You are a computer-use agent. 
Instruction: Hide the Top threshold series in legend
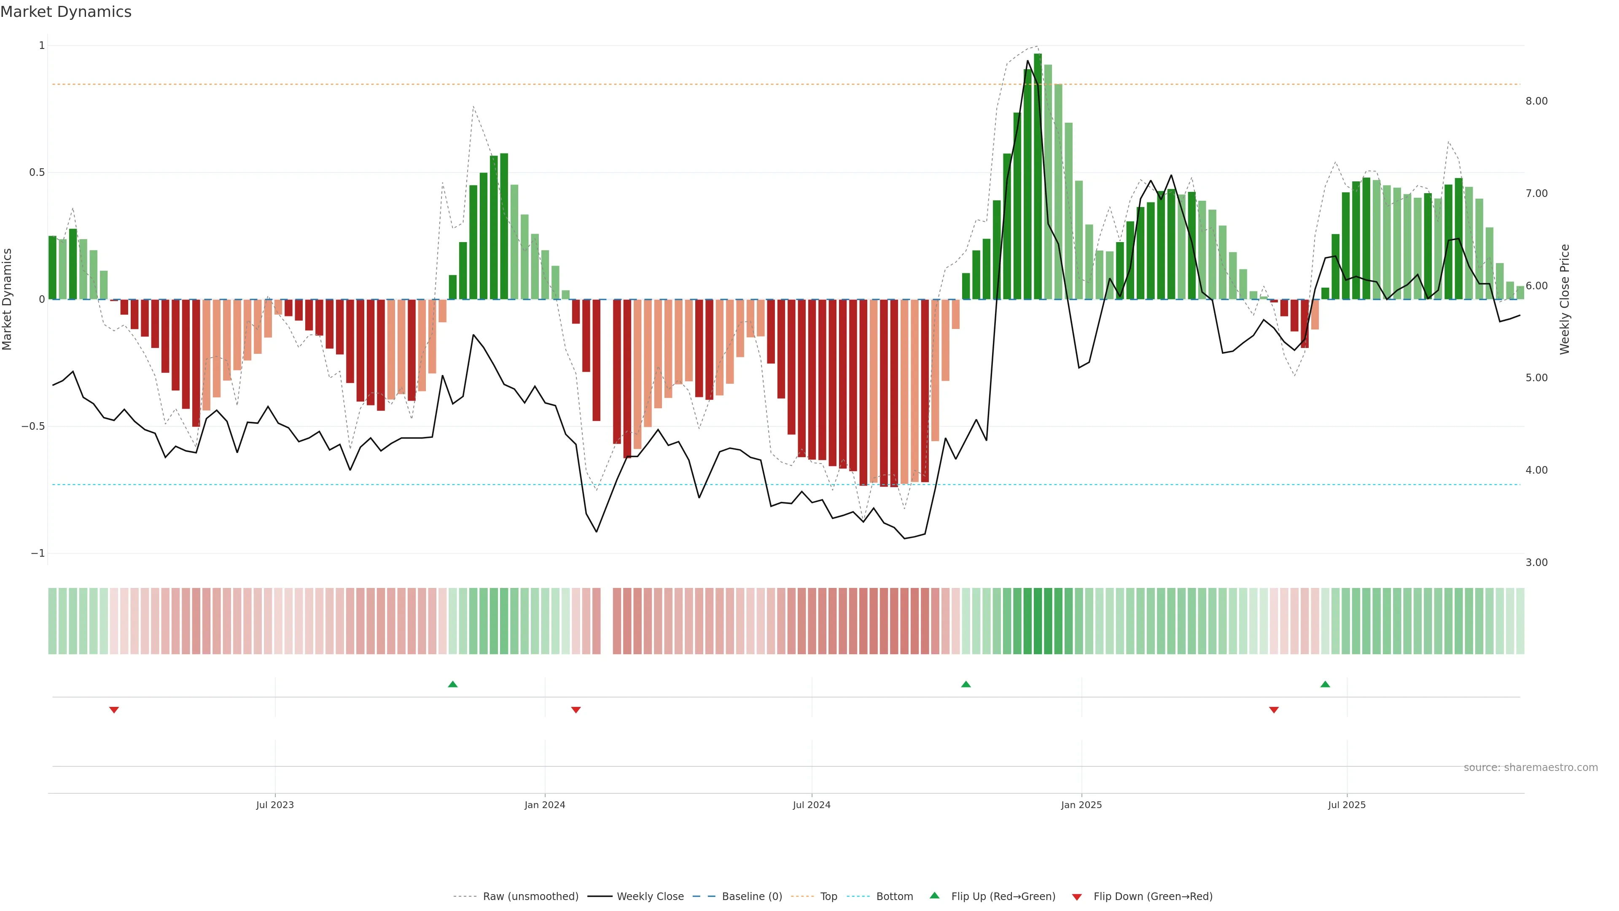[828, 897]
